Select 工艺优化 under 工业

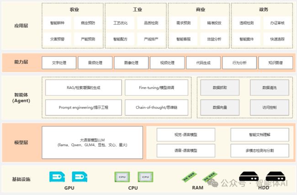point(120,23)
